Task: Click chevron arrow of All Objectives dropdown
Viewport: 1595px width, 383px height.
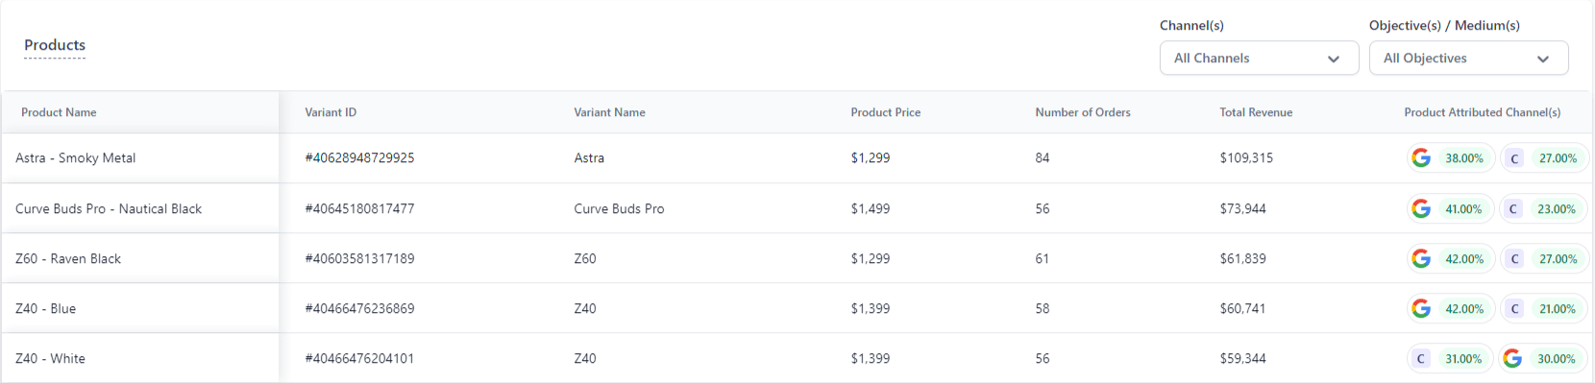Action: click(x=1542, y=59)
